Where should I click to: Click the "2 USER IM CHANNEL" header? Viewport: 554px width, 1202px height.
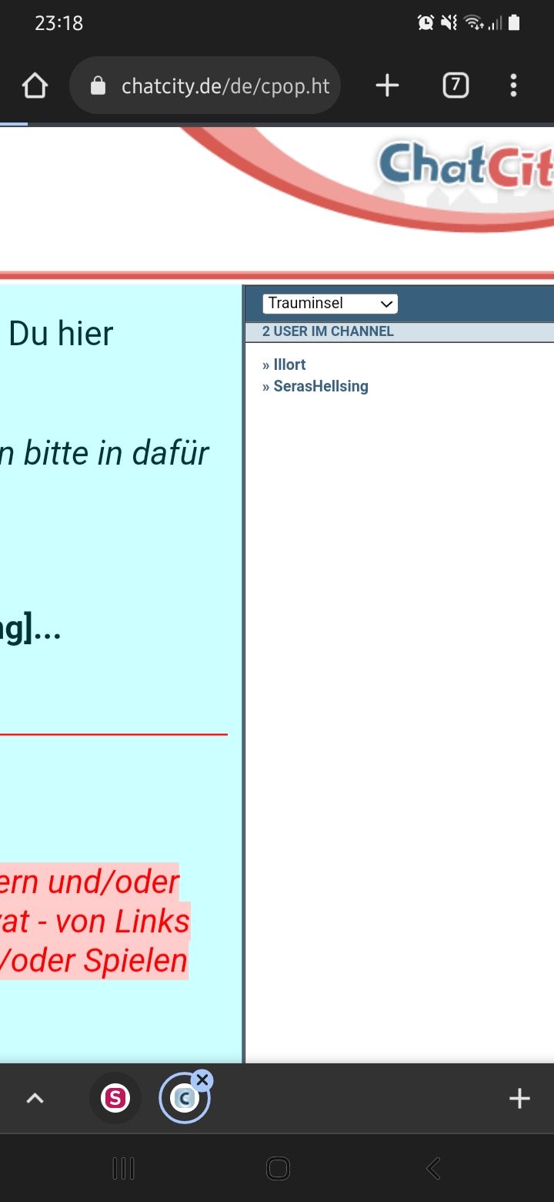(x=328, y=331)
